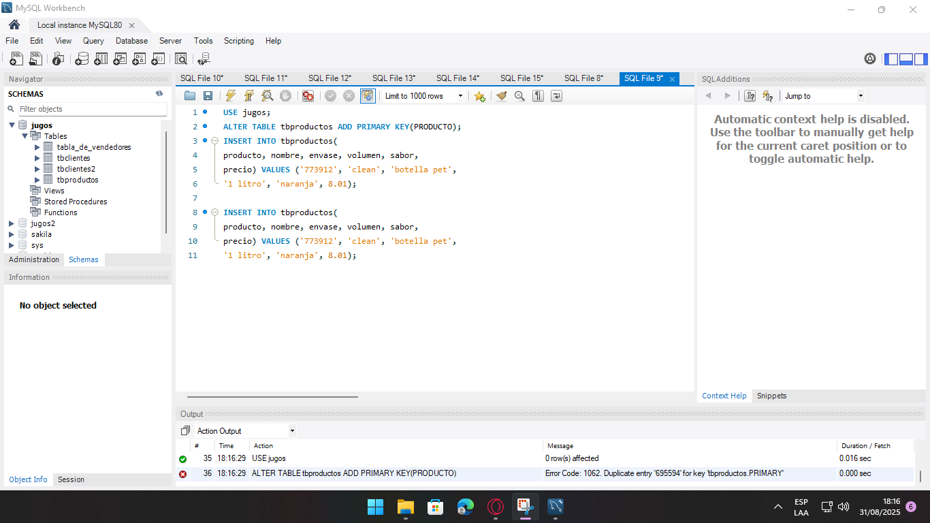Viewport: 930px width, 523px height.
Task: Open find panel magnifier icon
Action: coord(520,96)
